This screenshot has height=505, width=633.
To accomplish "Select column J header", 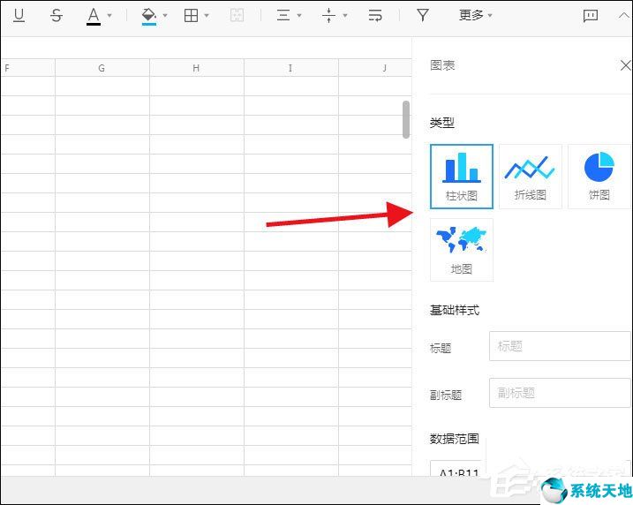I will (375, 68).
